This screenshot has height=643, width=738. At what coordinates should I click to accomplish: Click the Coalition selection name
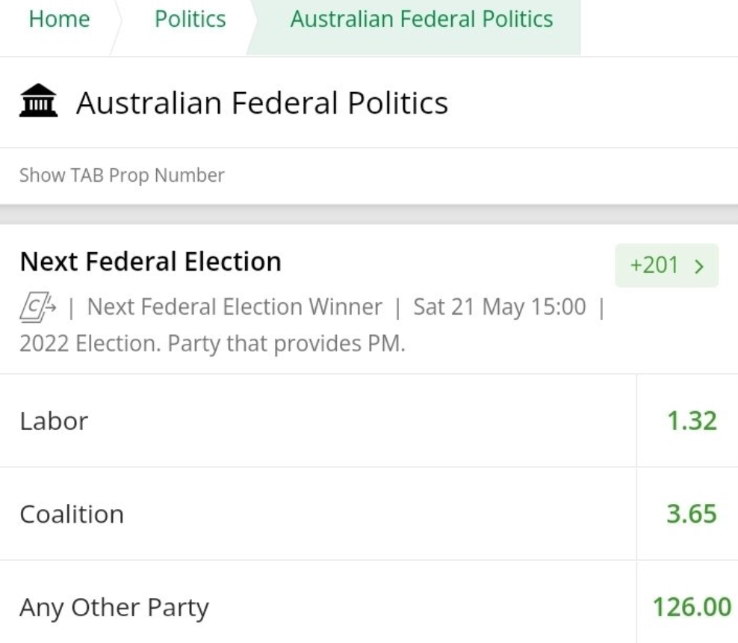point(72,514)
